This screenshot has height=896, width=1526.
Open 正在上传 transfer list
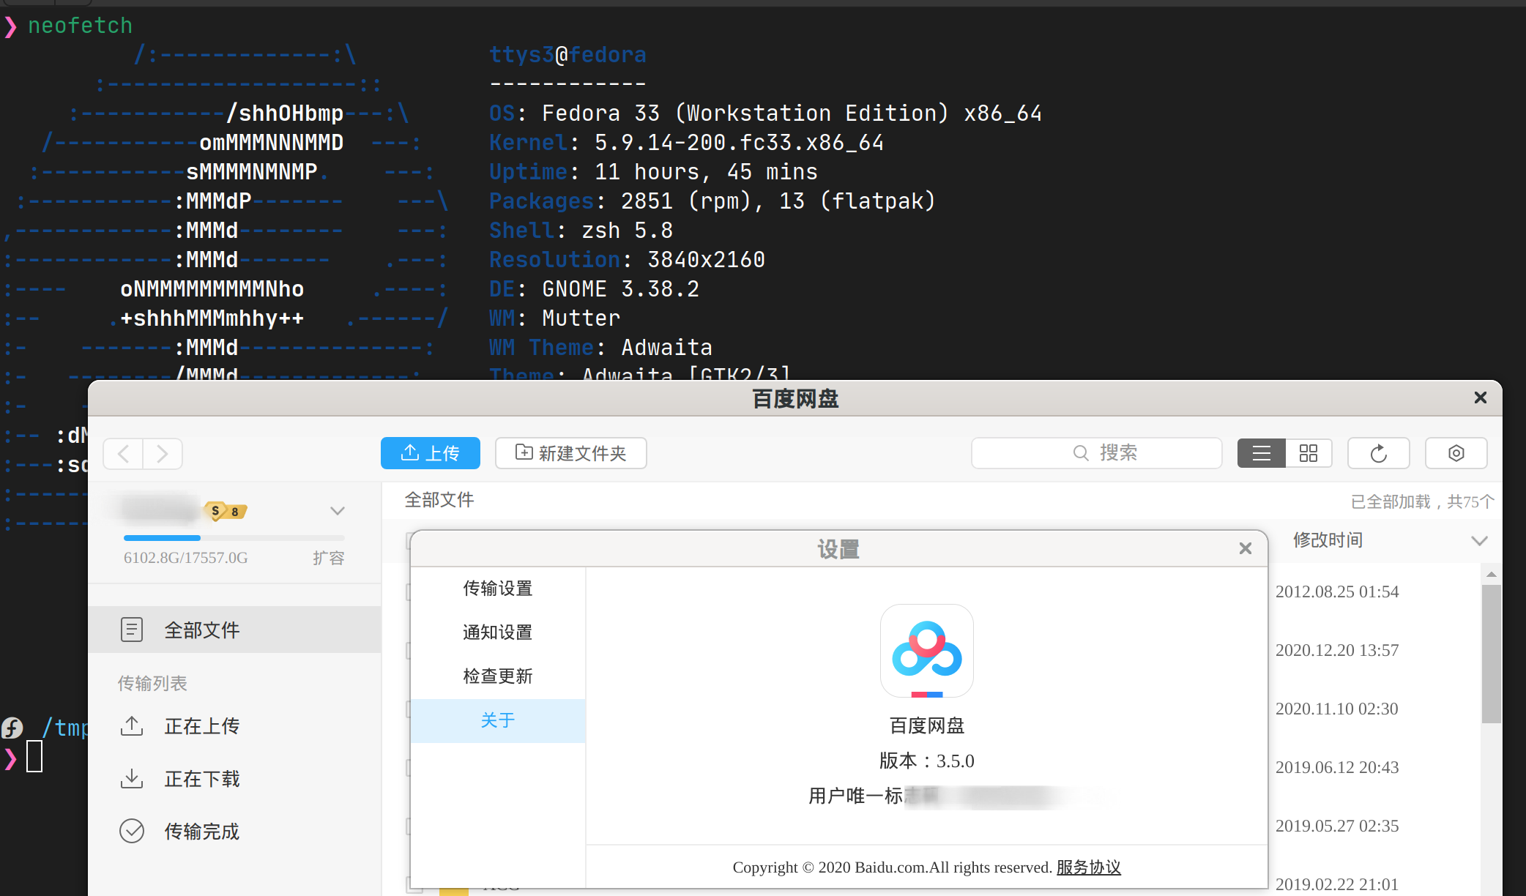(202, 726)
